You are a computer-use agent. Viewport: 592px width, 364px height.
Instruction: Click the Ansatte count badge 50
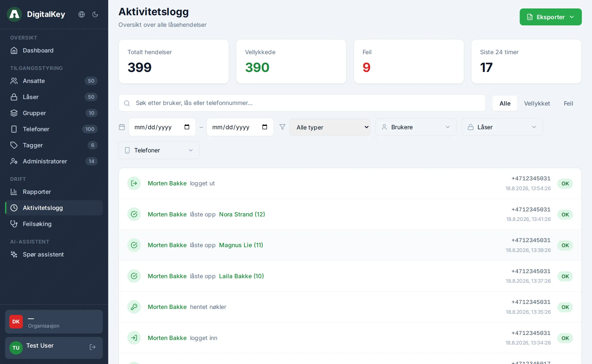click(91, 81)
